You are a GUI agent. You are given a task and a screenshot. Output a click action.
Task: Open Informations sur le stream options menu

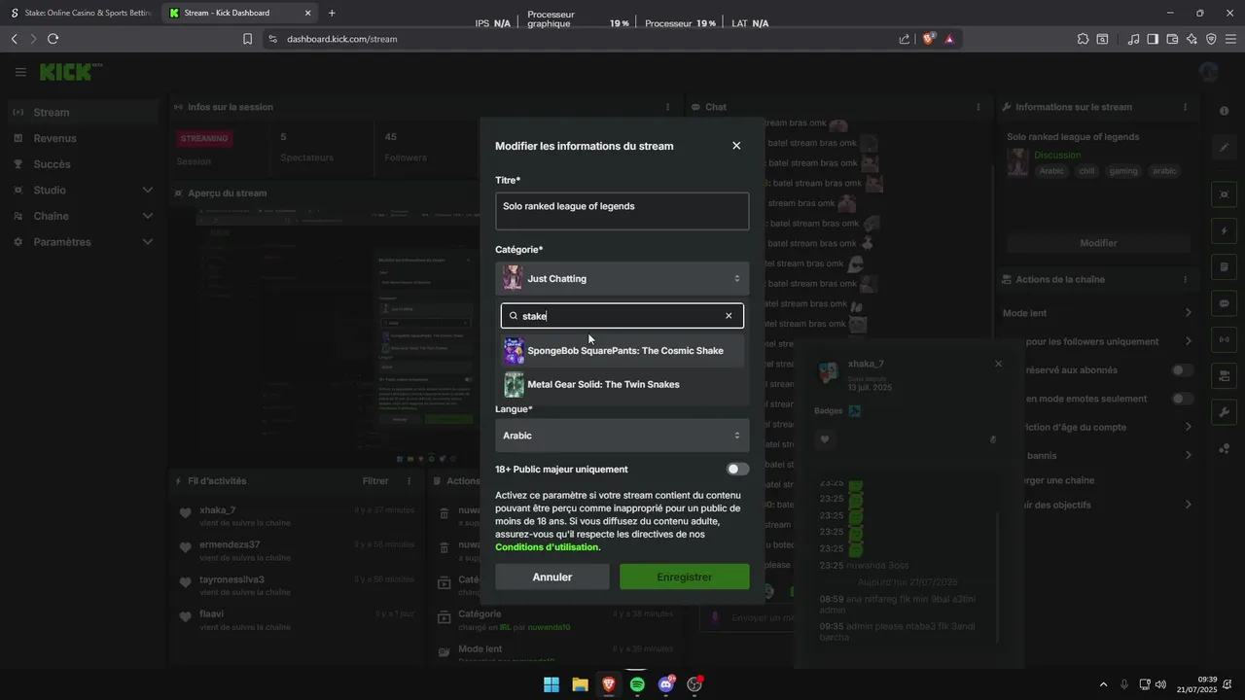(1185, 107)
